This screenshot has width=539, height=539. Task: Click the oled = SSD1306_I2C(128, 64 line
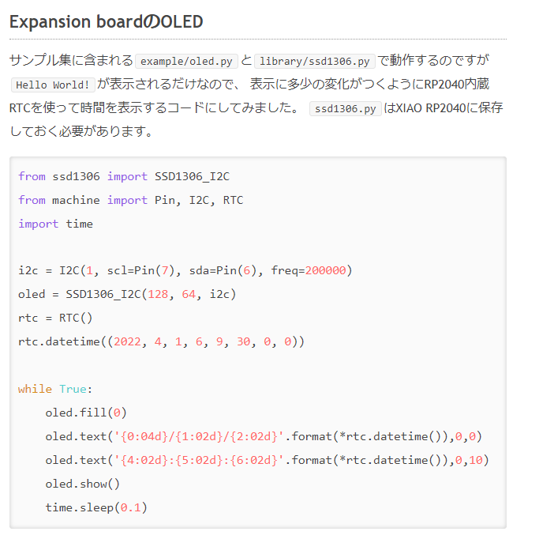tap(127, 294)
